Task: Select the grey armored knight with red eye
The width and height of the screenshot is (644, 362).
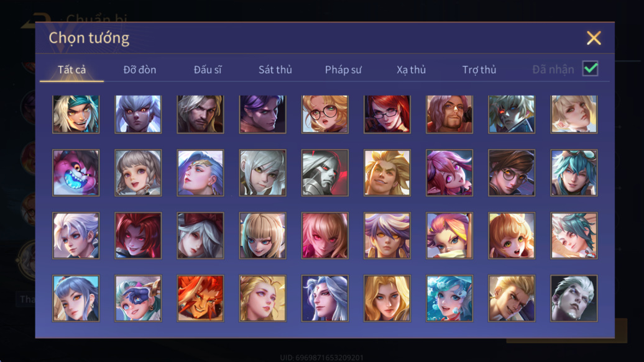Action: click(325, 173)
